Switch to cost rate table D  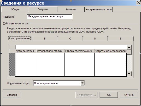pos(95,39)
